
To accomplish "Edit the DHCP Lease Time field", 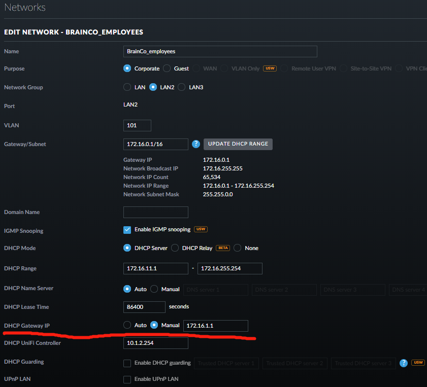I will coord(144,307).
